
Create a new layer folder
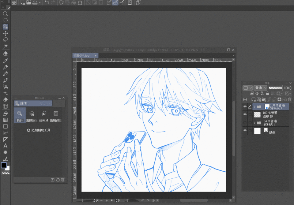(264, 99)
